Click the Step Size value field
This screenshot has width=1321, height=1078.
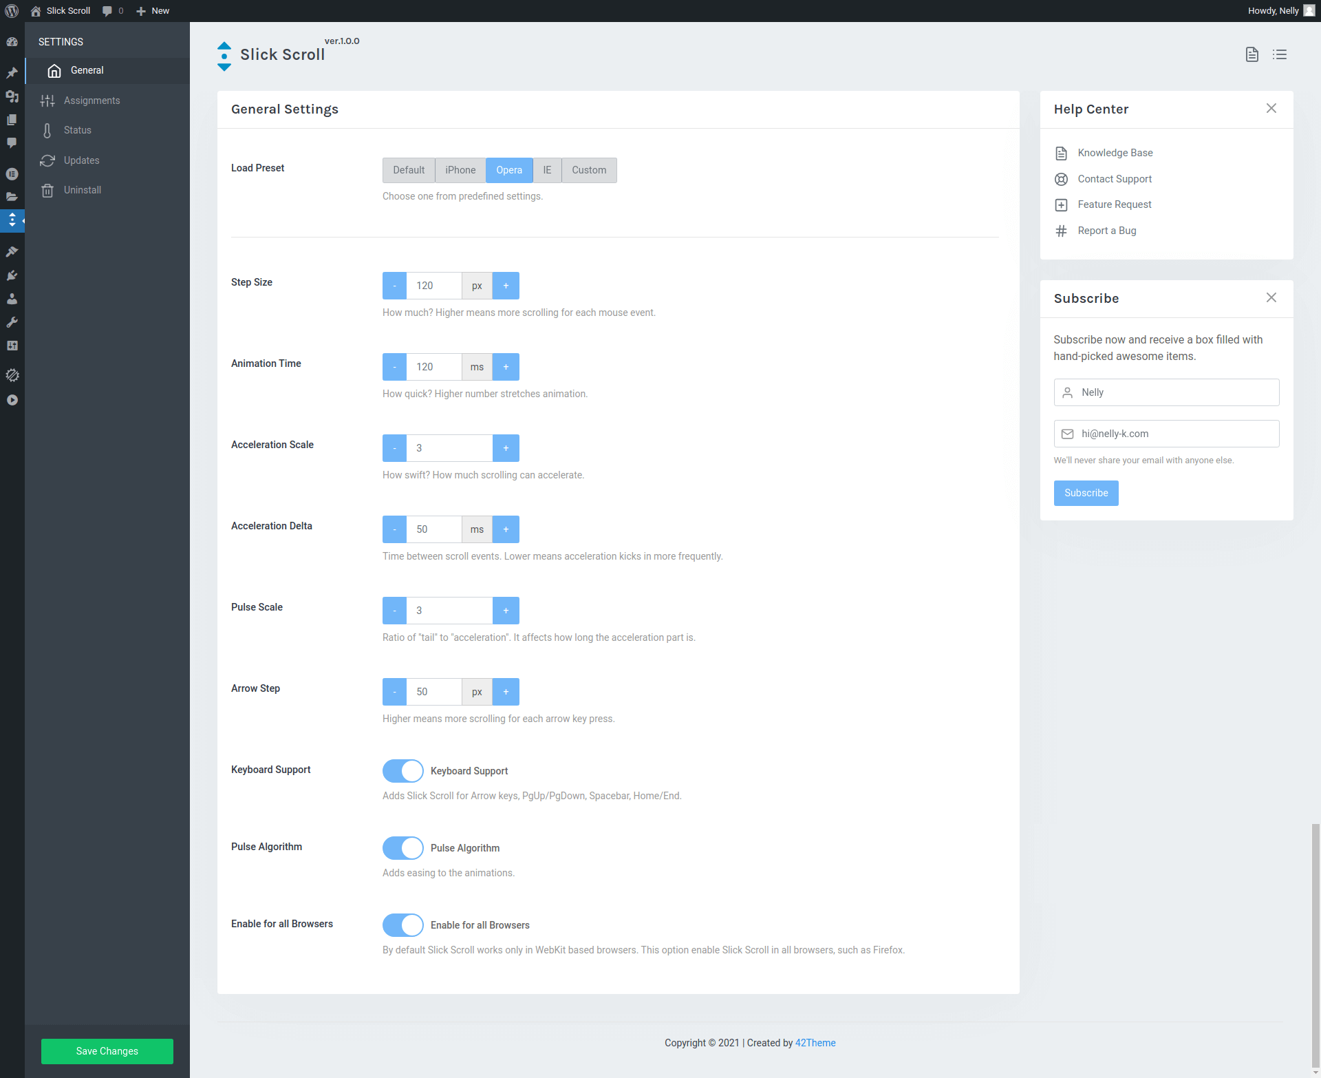pyautogui.click(x=434, y=286)
